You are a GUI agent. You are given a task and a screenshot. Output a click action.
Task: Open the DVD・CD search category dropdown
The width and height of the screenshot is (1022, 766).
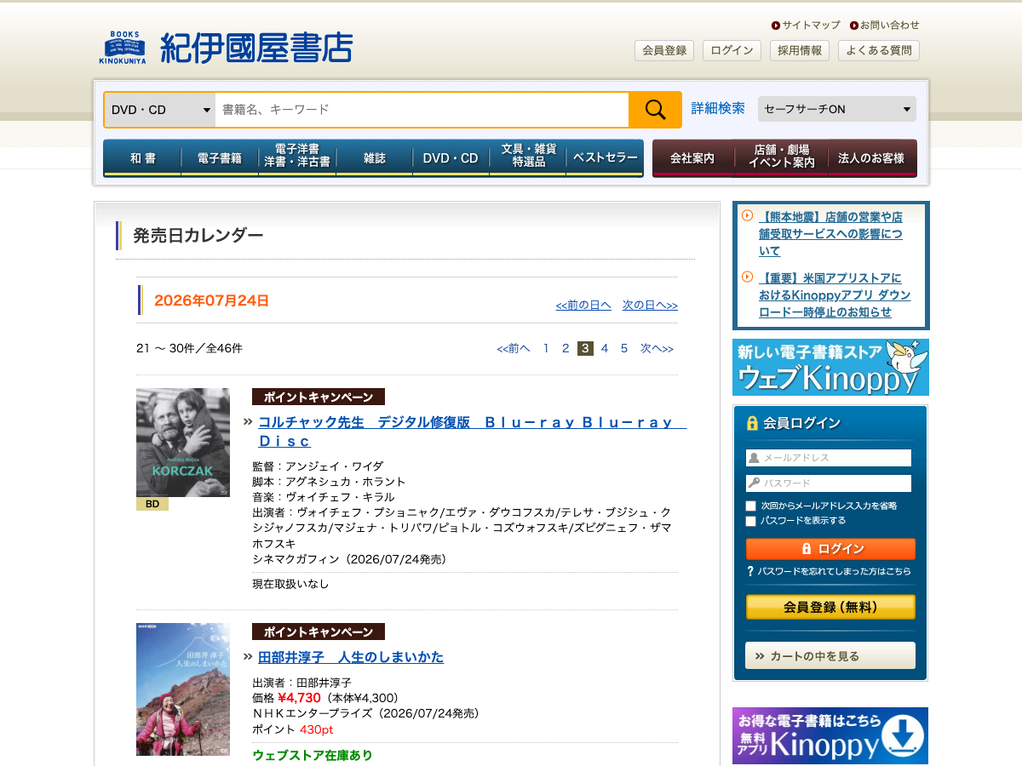pos(160,110)
